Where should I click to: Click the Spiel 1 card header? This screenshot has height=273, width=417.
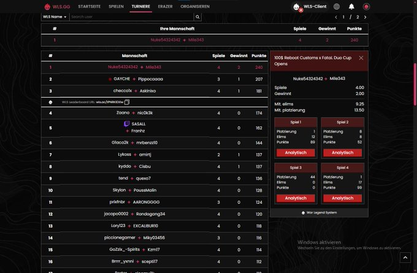296,122
